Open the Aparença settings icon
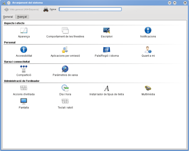This screenshot has height=151, width=189. (x=24, y=31)
